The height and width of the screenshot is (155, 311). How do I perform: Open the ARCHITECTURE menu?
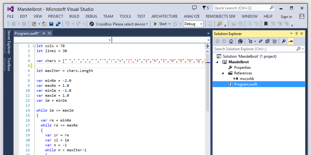point(165,16)
